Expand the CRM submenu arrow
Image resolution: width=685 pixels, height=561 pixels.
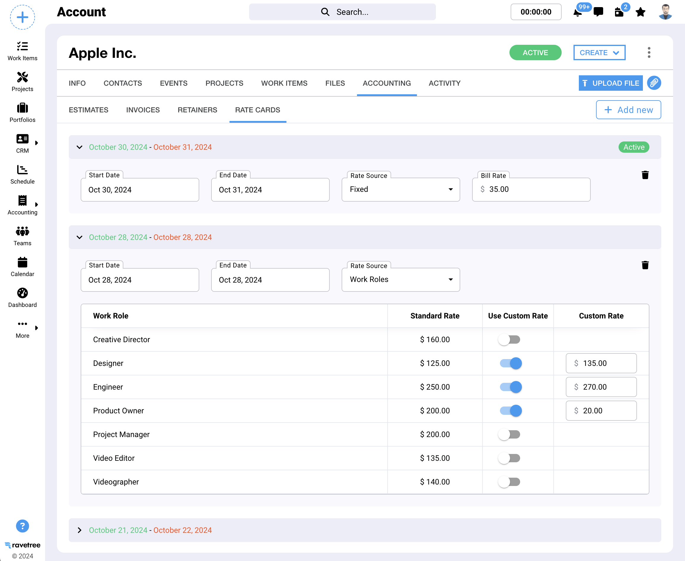click(36, 143)
